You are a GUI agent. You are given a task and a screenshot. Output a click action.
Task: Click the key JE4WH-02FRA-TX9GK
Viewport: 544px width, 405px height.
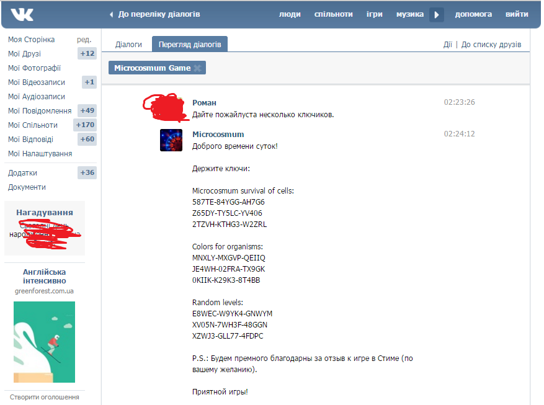pyautogui.click(x=229, y=269)
